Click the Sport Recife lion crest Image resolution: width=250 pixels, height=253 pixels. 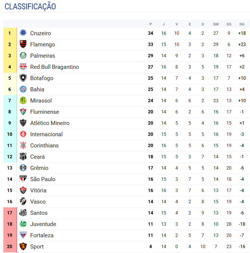coord(23,246)
